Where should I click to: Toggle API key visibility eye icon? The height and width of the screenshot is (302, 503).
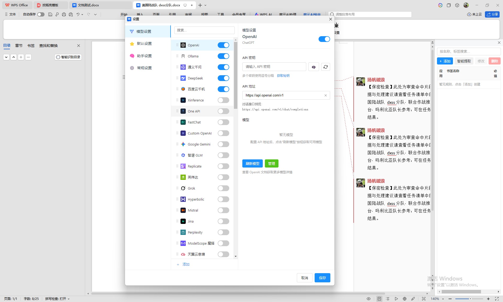[314, 67]
